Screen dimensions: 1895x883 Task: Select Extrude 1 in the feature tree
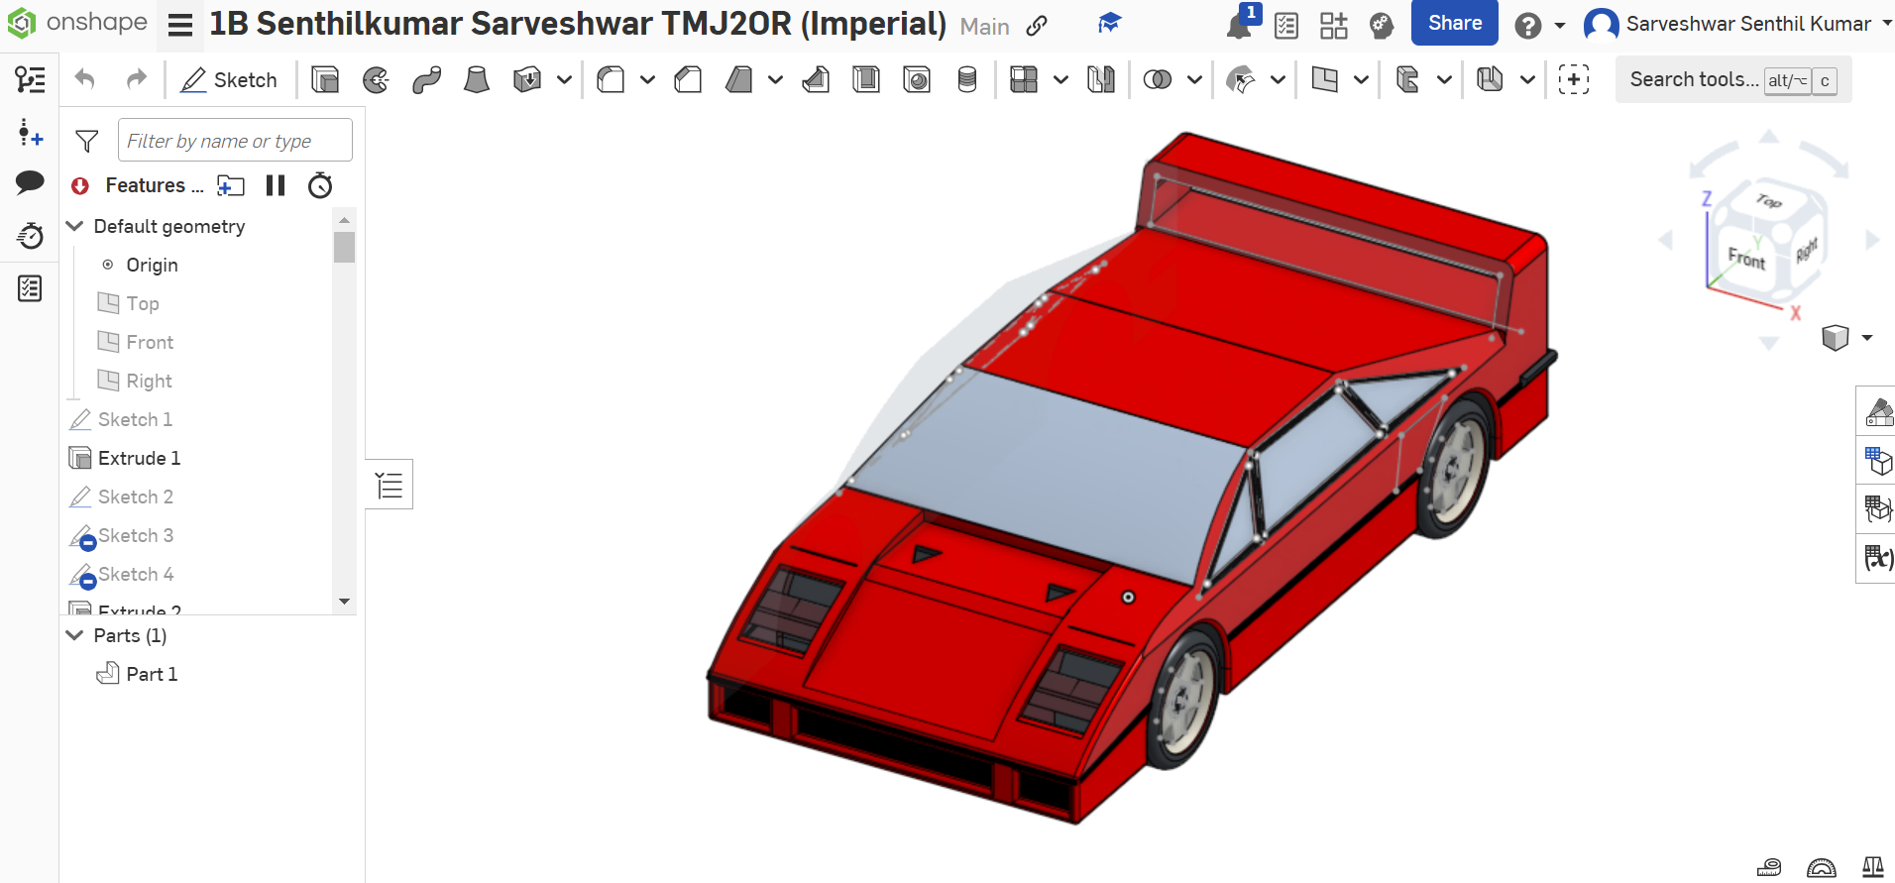139,458
